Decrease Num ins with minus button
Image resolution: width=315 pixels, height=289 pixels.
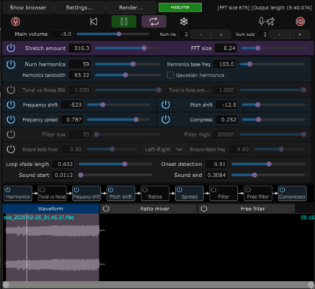[200, 35]
